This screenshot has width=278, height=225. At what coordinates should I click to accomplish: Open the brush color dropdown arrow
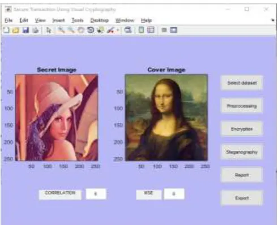(118, 30)
